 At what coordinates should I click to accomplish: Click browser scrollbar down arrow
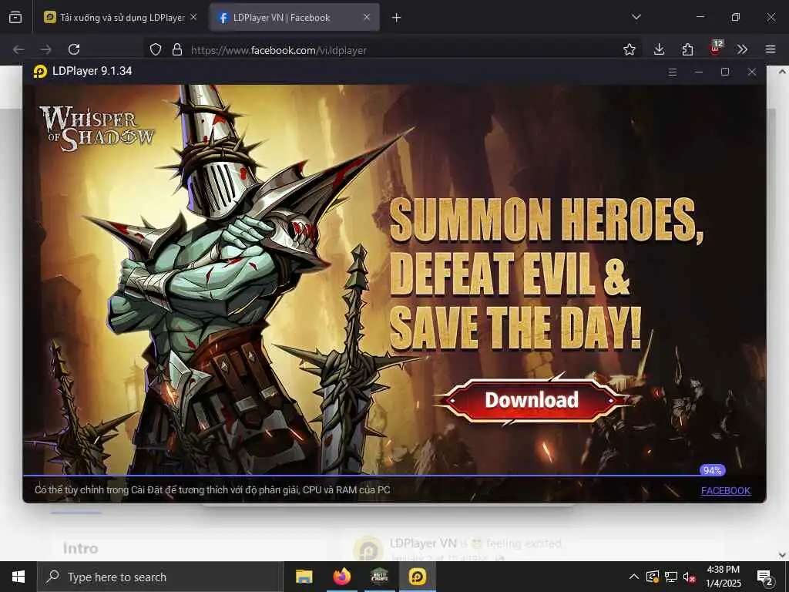pyautogui.click(x=783, y=555)
